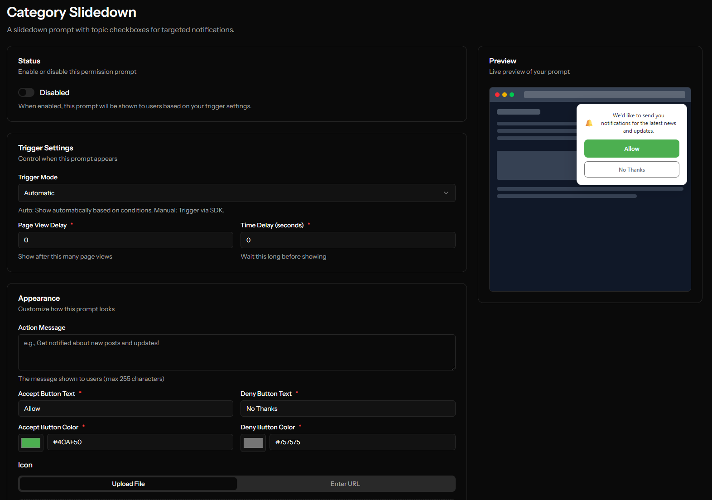Click the No Thanks button in preview

click(631, 169)
